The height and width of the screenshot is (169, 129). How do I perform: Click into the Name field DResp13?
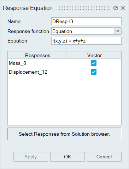click(86, 21)
